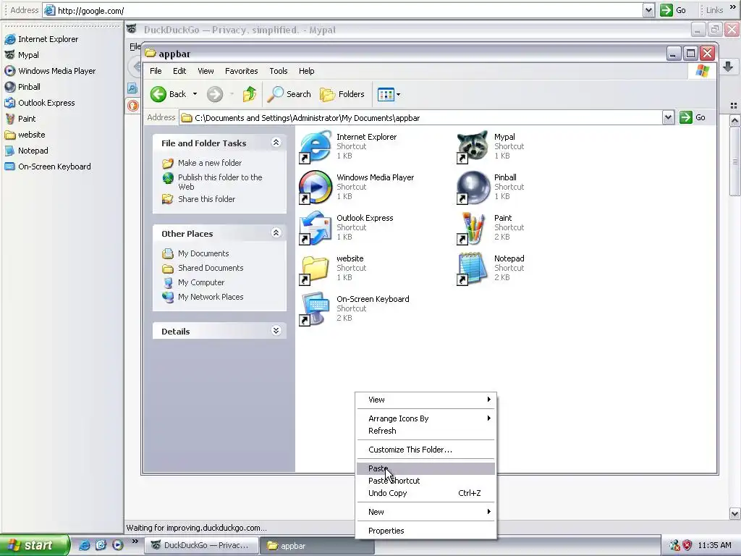741x556 pixels.
Task: Open Back button history dropdown arrow
Action: 195,94
